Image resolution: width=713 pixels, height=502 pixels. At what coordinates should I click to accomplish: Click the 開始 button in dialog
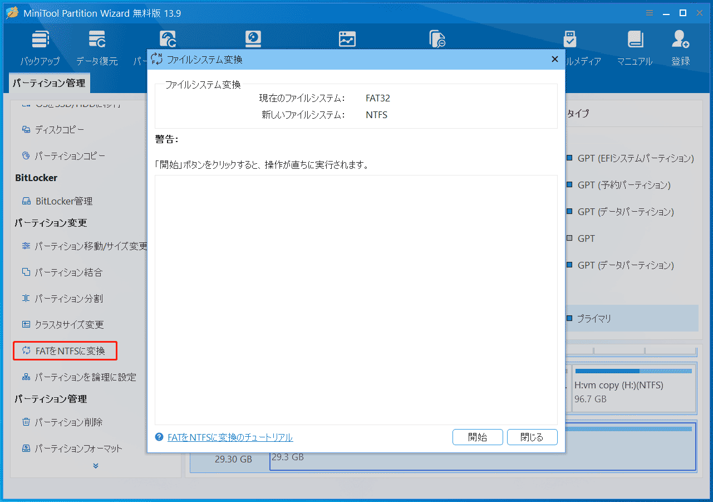pyautogui.click(x=478, y=437)
